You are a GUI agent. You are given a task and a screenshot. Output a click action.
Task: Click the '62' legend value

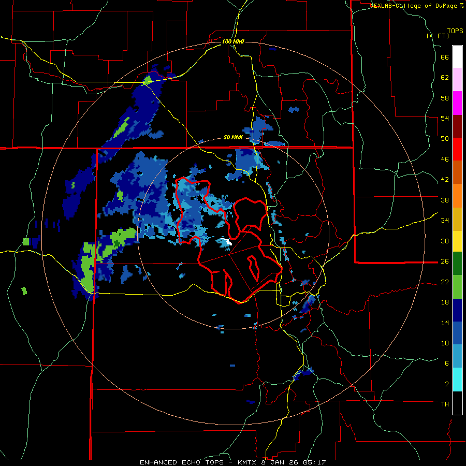coord(445,78)
